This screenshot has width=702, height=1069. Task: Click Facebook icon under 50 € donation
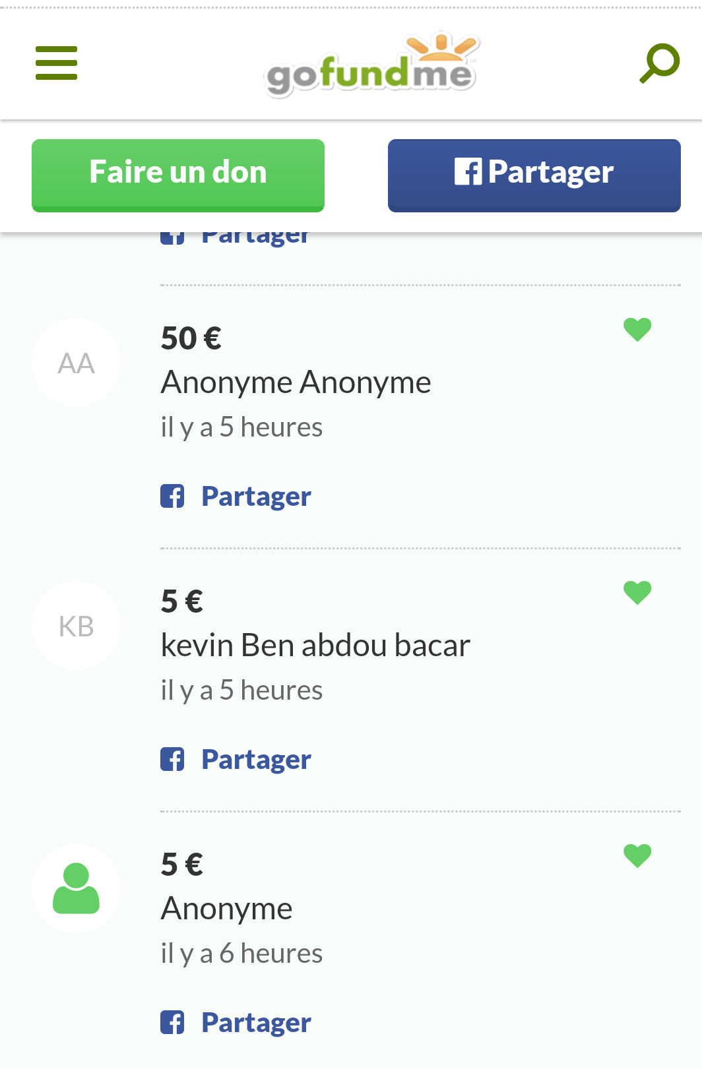point(172,496)
